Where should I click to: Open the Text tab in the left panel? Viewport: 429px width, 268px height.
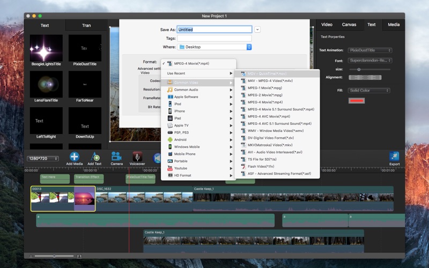[45, 25]
